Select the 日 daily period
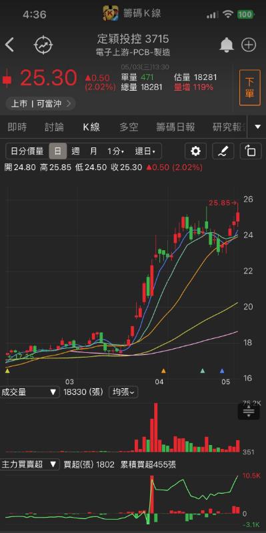The height and width of the screenshot is (533, 266). coord(58,151)
